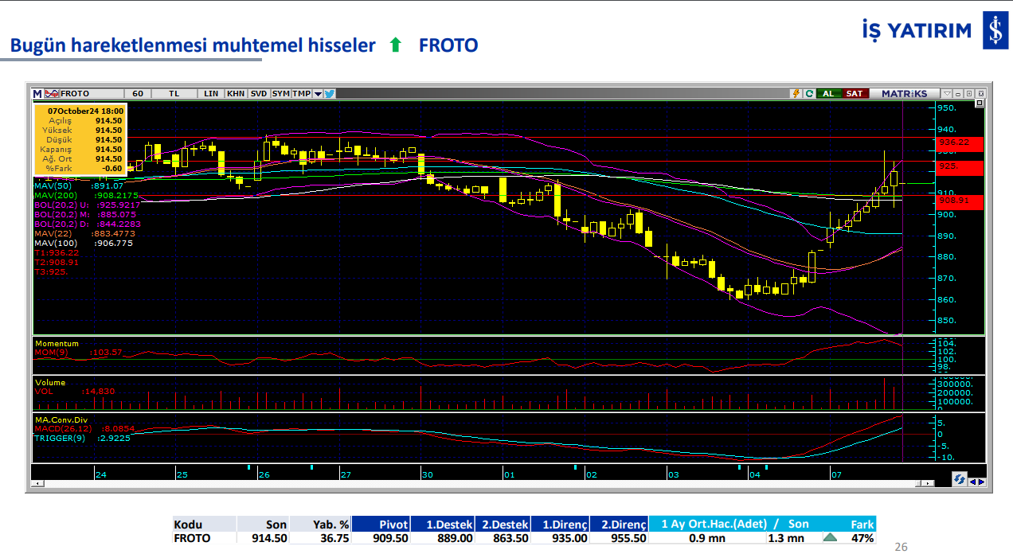This screenshot has height=554, width=1013.
Task: Open dropdown arrow next to TMP
Action: pyautogui.click(x=318, y=93)
